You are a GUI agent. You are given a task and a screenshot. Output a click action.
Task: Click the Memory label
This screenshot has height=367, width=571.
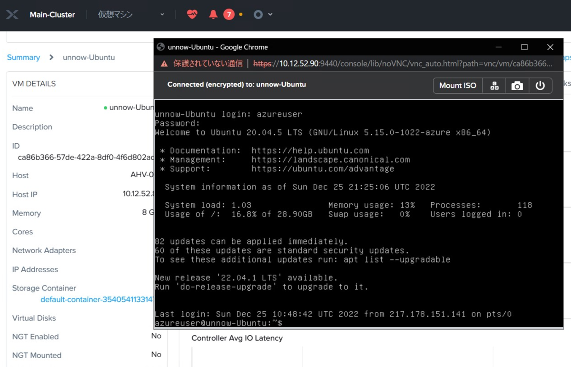pyautogui.click(x=27, y=213)
